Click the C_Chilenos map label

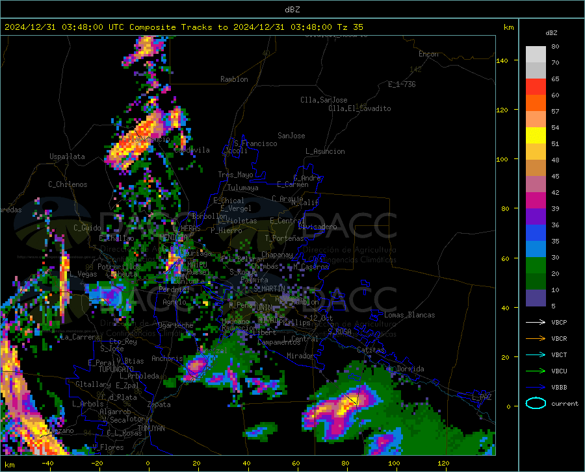(68, 184)
